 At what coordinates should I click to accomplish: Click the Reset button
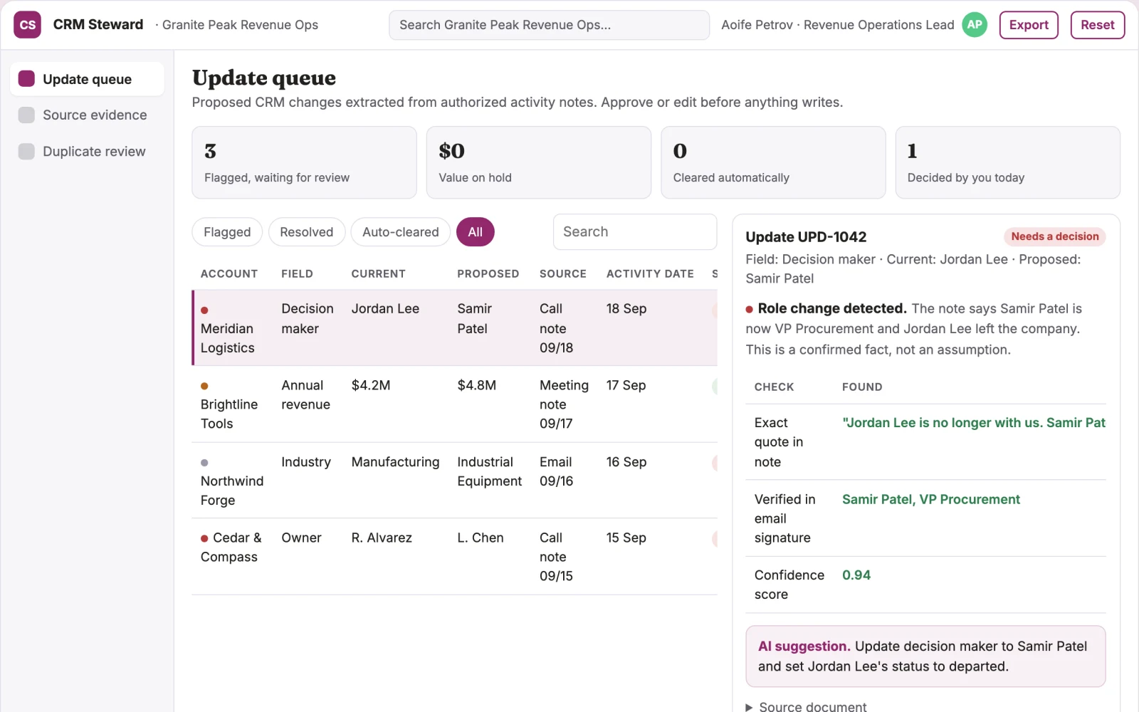(1097, 25)
